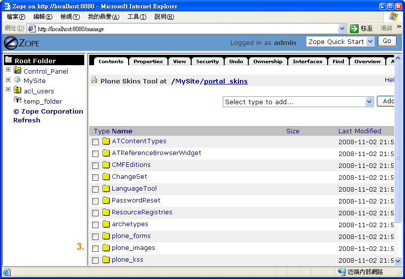Sort by Size column header
405x279 pixels.
[x=293, y=131]
